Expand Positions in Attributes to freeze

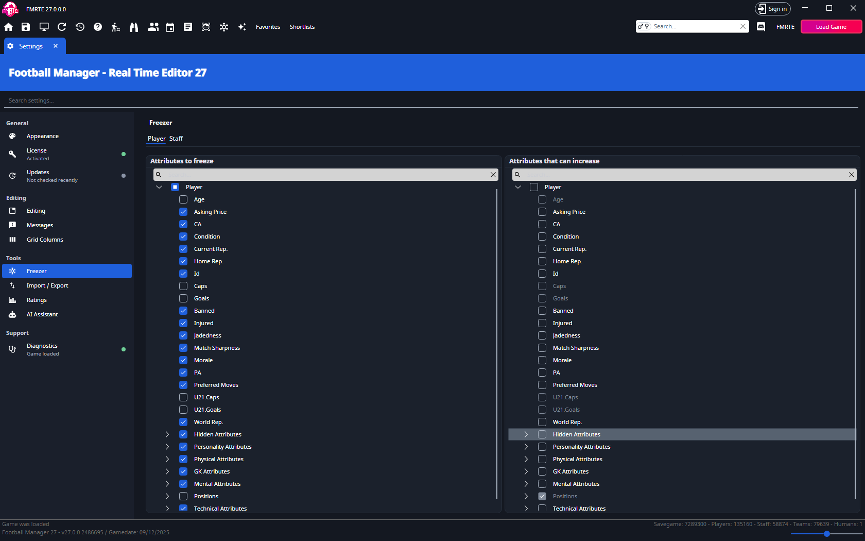(x=167, y=496)
